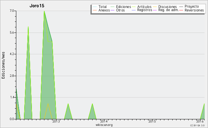Click the light blue Total color line

(95, 7)
